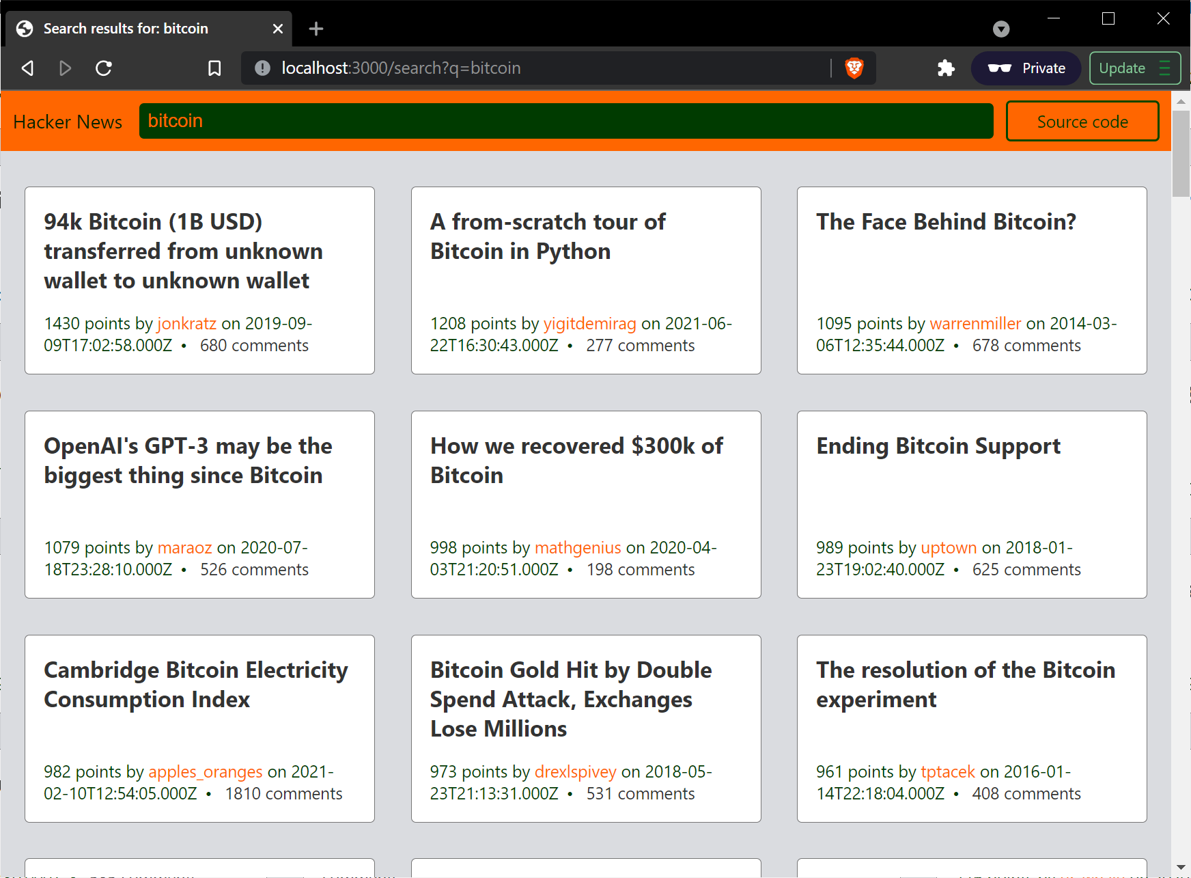The width and height of the screenshot is (1191, 878).
Task: Open a new tab with plus icon
Action: [x=316, y=29]
